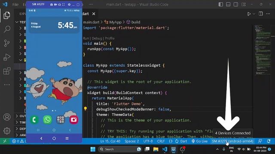Show additional views via activity bar ellipsis

7,85
